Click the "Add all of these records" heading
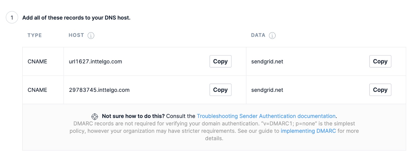This screenshot has height=154, width=419. pyautogui.click(x=76, y=18)
